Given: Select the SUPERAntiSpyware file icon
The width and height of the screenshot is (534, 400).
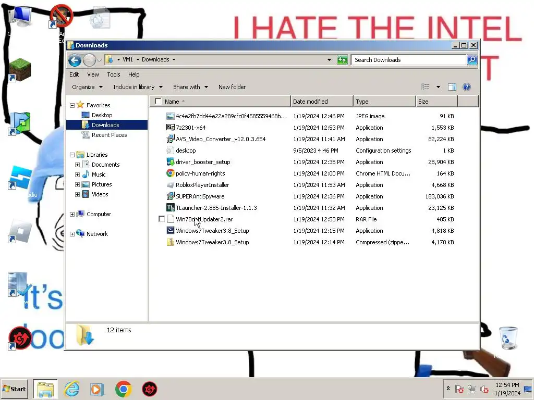Looking at the screenshot, I should click(x=171, y=196).
